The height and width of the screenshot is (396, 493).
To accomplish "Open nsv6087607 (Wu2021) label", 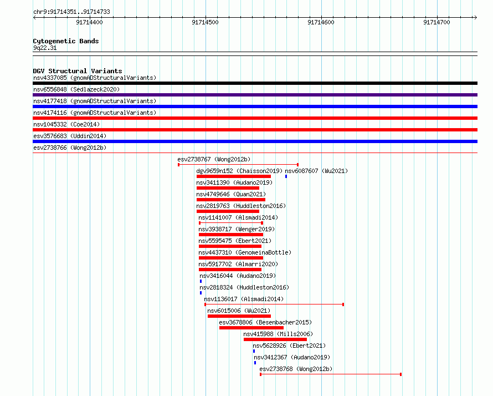I will click(316, 171).
